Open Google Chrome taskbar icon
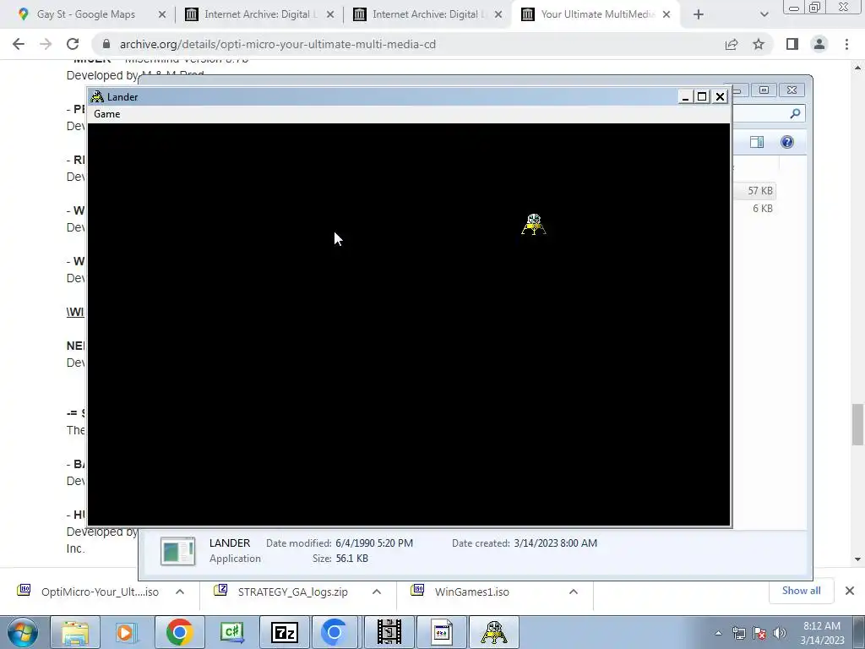This screenshot has width=865, height=649. point(179,632)
